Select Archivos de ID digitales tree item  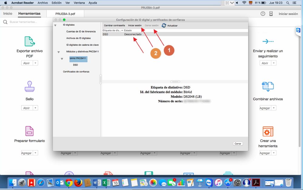coord(78,38)
